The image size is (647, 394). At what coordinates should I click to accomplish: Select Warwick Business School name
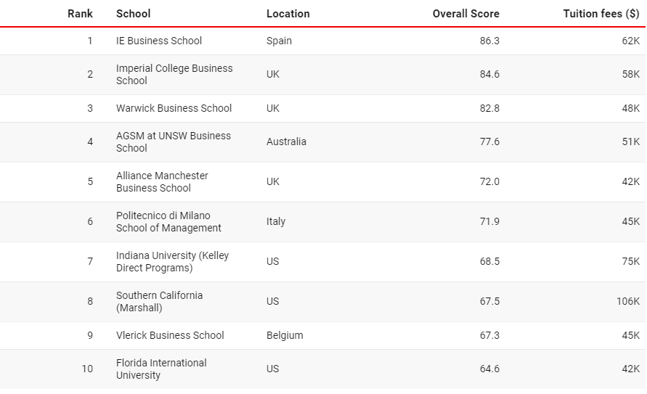point(174,108)
